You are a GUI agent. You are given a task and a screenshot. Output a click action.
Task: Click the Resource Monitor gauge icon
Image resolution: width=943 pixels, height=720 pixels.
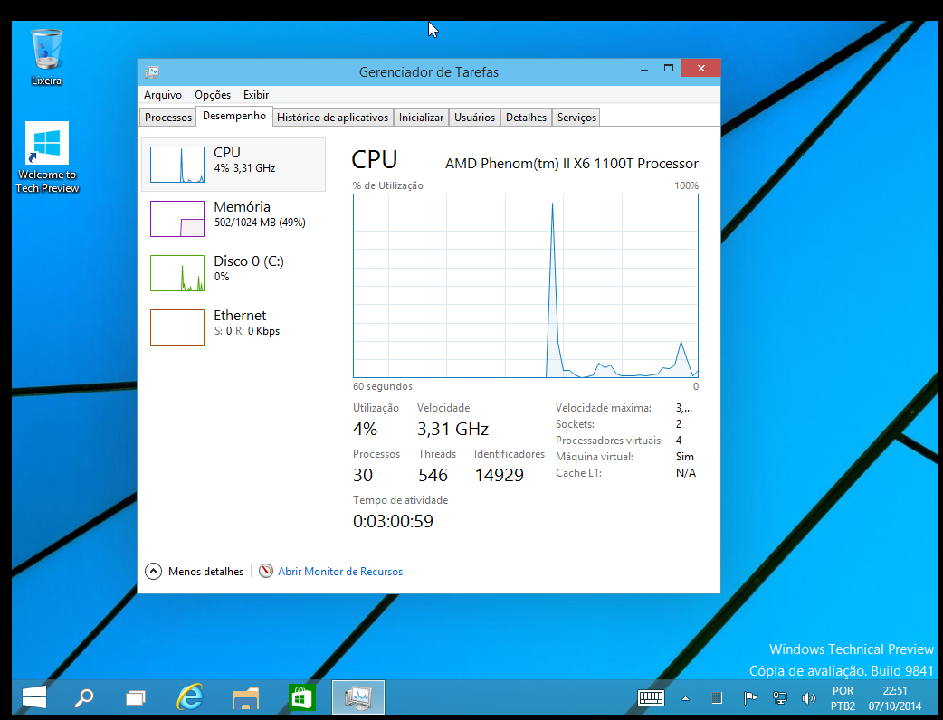point(266,571)
